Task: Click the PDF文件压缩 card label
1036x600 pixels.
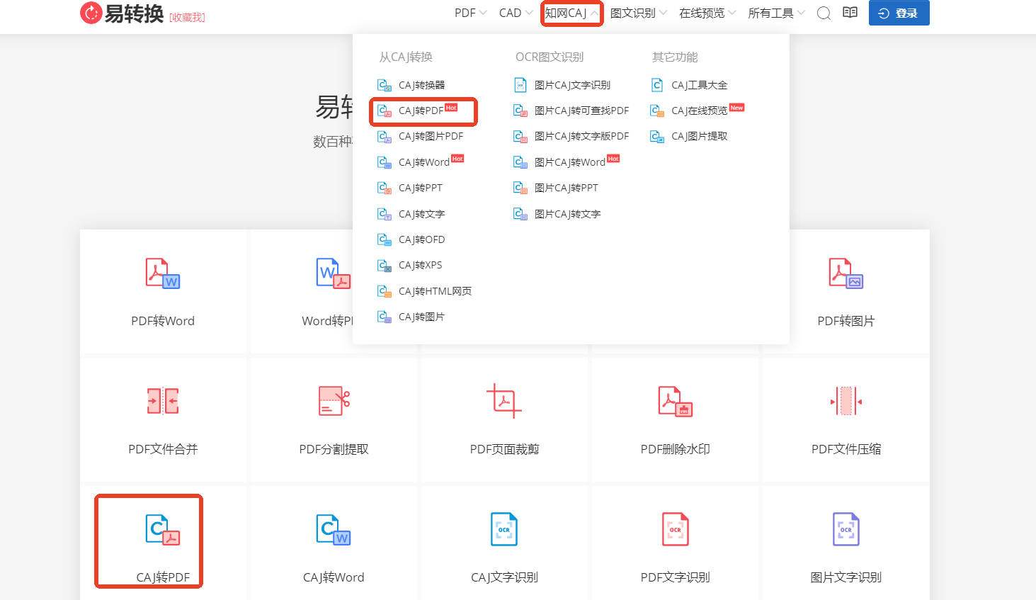Action: pos(846,449)
